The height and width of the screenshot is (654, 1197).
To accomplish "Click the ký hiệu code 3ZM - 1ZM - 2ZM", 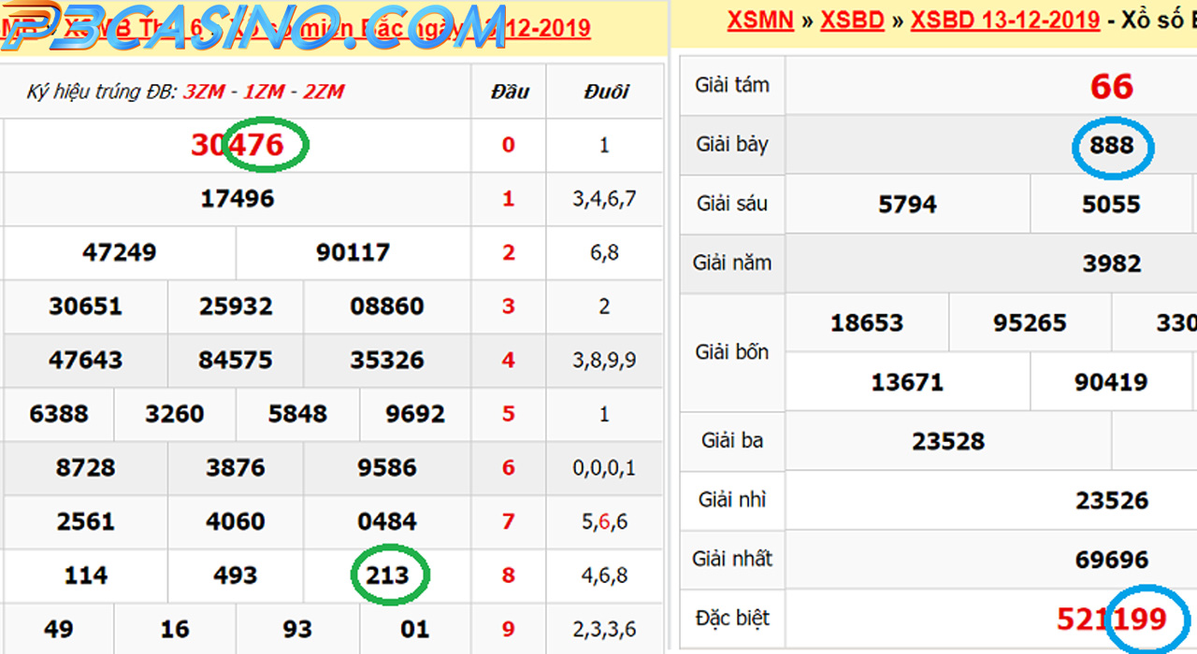I will pyautogui.click(x=264, y=92).
